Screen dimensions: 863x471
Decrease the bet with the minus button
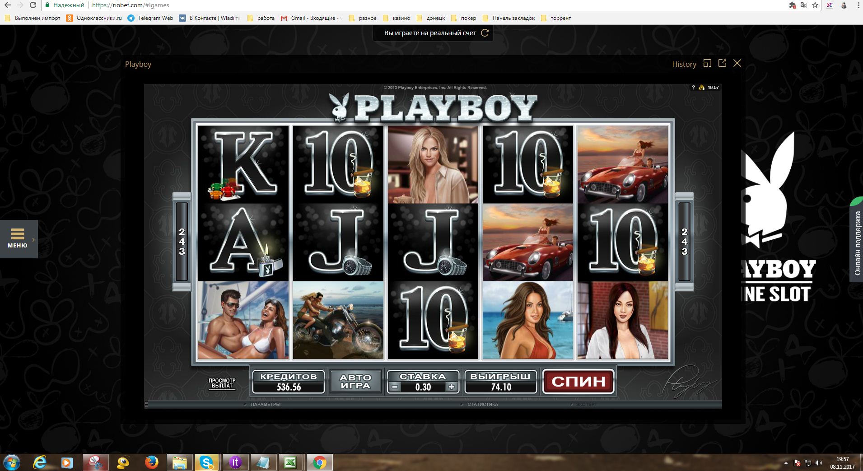(x=395, y=387)
